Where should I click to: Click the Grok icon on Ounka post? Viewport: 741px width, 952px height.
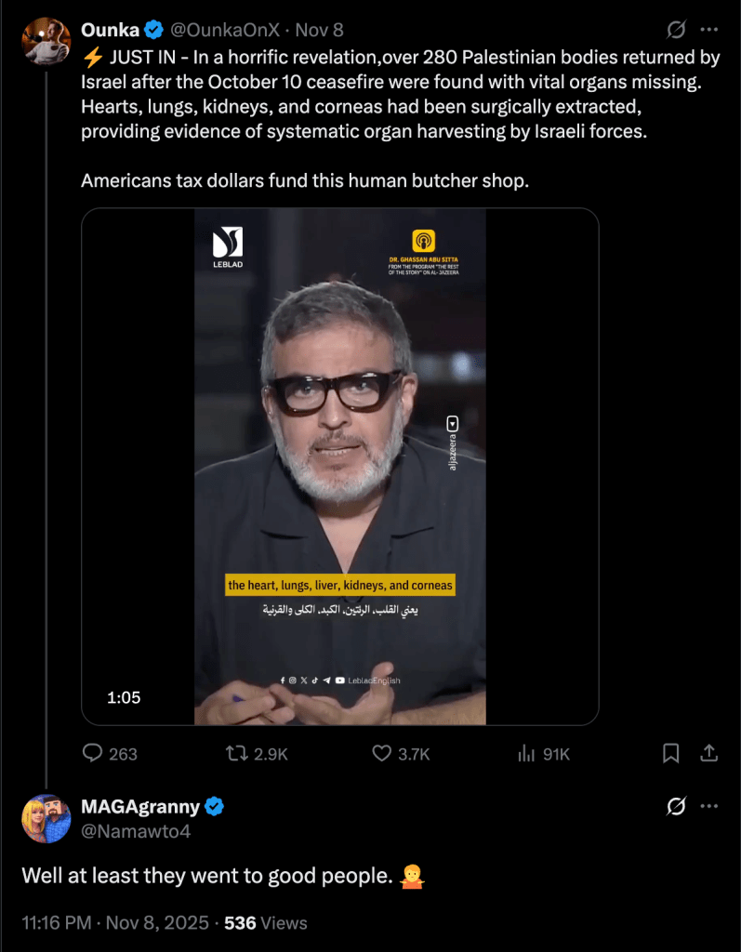tap(677, 31)
